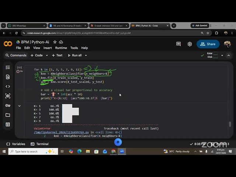The image size is (236, 177).
Task: Open the File menu
Action: [18, 48]
